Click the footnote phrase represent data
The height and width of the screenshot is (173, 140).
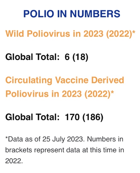coord(57,150)
